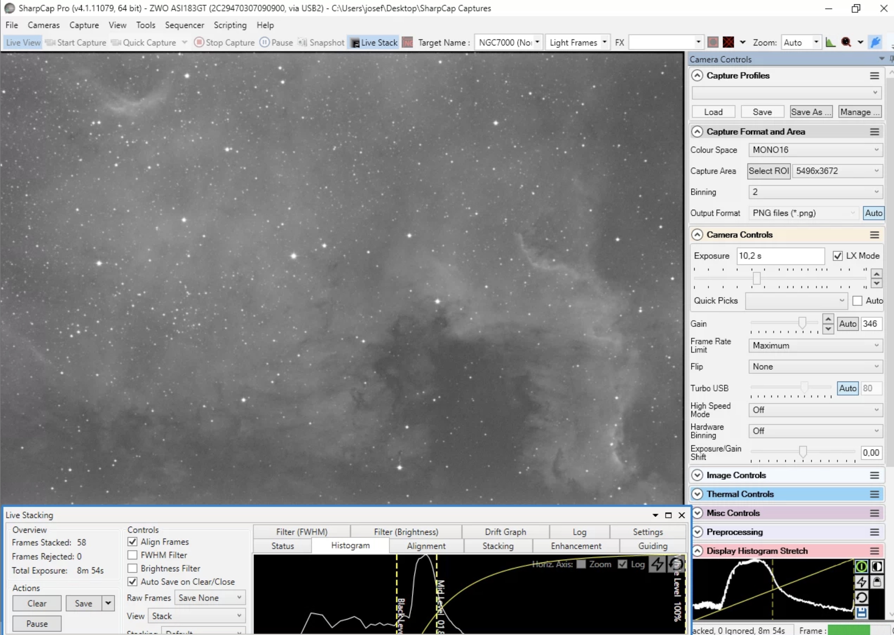894x635 pixels.
Task: Open the Frame Rate Limit dropdown
Action: tap(815, 346)
